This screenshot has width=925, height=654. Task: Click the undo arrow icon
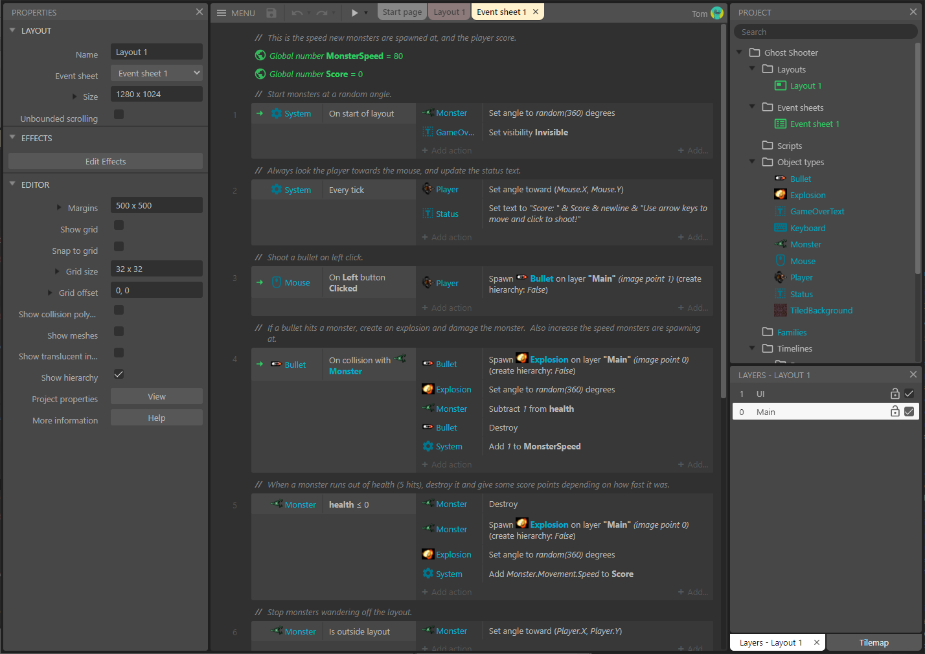pyautogui.click(x=298, y=12)
